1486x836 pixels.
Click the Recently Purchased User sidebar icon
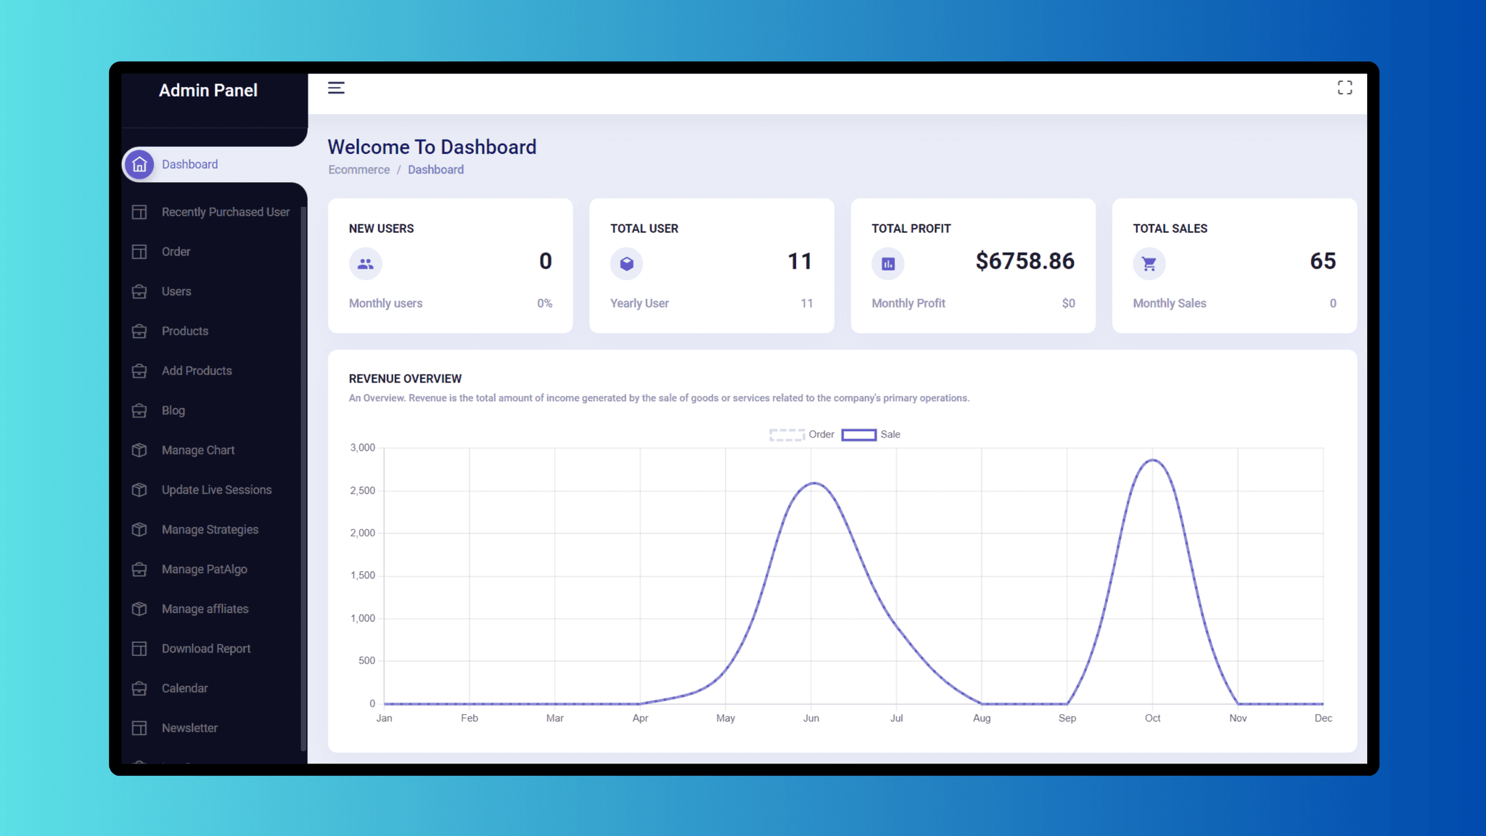click(x=139, y=212)
